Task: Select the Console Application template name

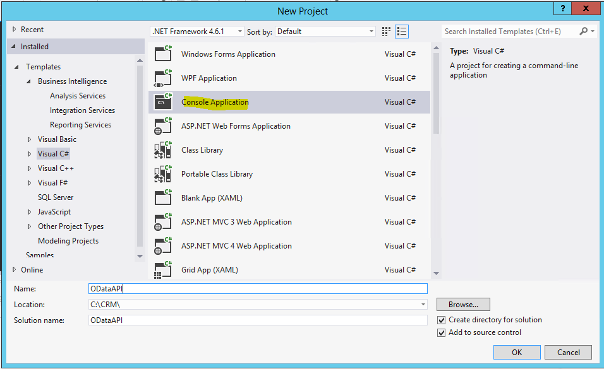Action: pyautogui.click(x=215, y=102)
